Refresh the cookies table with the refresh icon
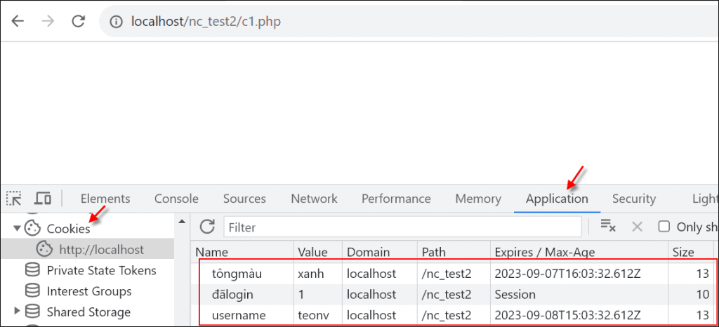Screen dimensions: 719x327 (207, 226)
